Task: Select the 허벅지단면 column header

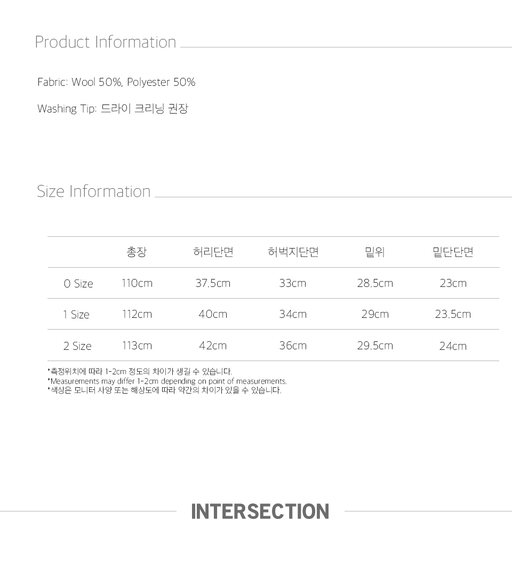Action: tap(293, 252)
